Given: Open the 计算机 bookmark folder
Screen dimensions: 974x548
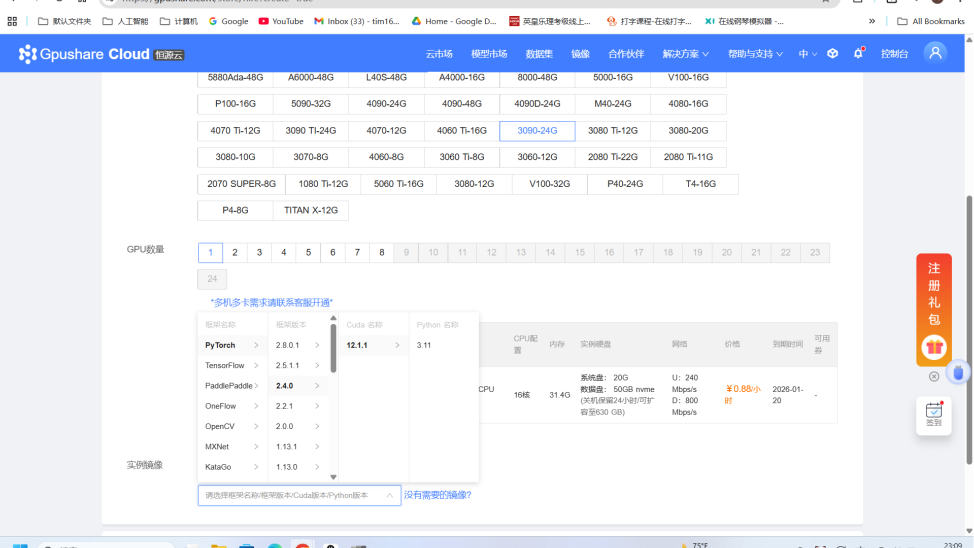Looking at the screenshot, I should point(179,21).
